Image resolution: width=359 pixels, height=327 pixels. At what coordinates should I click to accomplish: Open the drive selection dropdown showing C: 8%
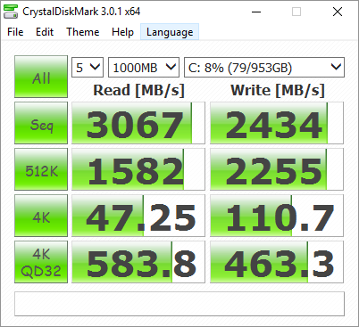tap(264, 68)
